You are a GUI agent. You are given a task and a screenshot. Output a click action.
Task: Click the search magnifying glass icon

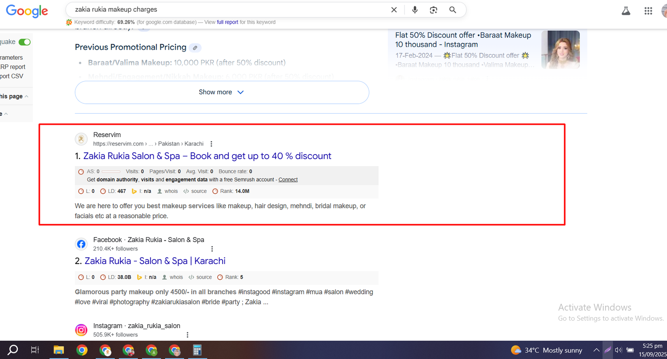(453, 10)
